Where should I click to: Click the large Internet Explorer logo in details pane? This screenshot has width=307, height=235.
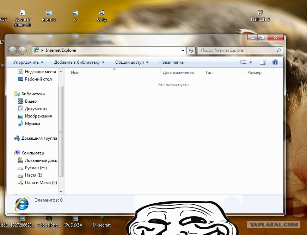click(x=22, y=204)
